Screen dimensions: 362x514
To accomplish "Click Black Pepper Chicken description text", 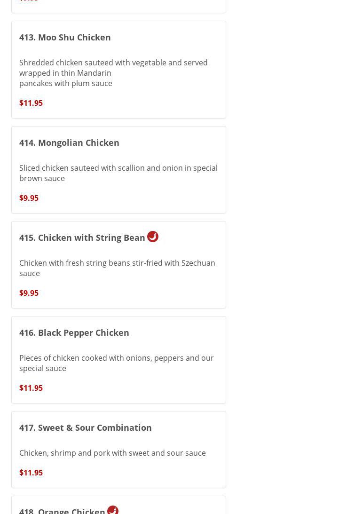I will 116,363.
